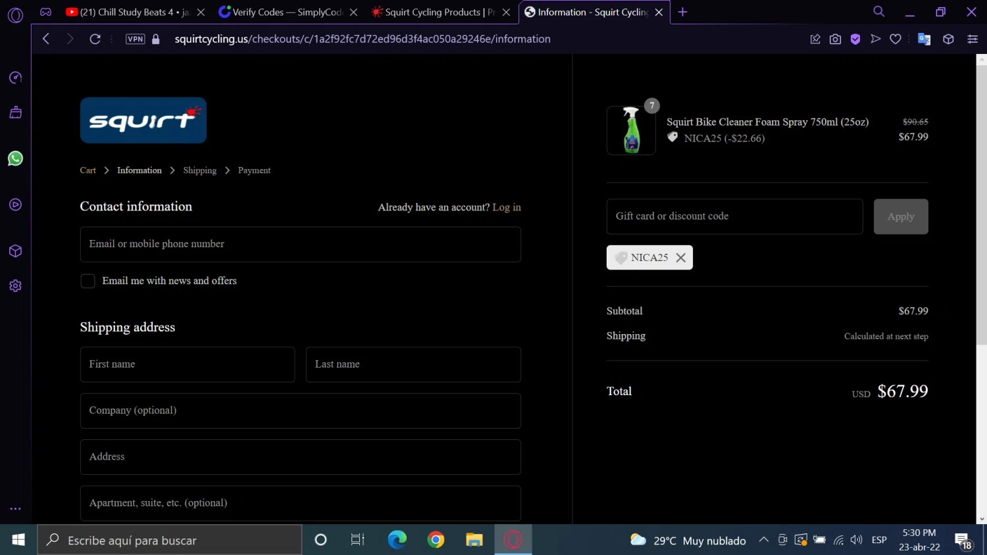
Task: Focus Apartment, suite, etc. field
Action: (301, 503)
